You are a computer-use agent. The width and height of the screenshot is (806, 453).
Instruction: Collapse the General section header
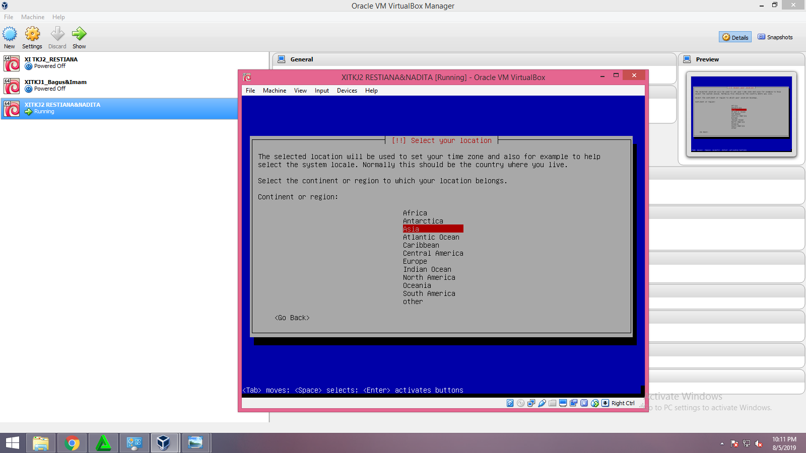475,59
